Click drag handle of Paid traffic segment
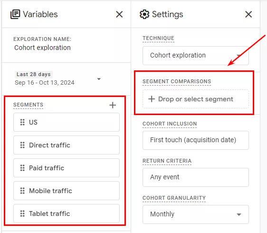 click(x=22, y=168)
